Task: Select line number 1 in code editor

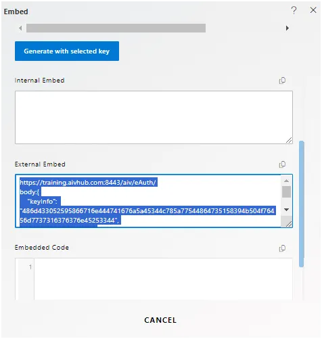Action: pyautogui.click(x=30, y=267)
